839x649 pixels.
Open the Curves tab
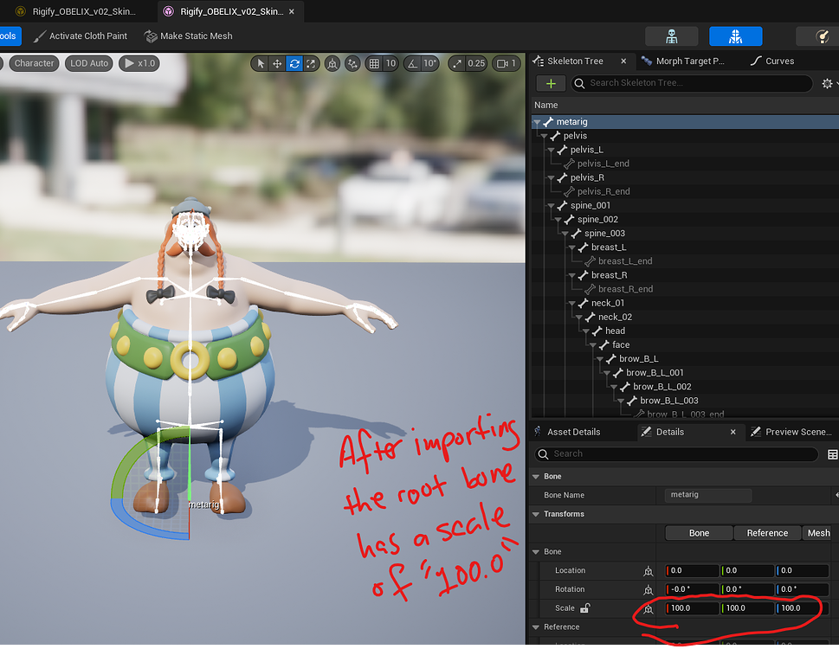[773, 61]
